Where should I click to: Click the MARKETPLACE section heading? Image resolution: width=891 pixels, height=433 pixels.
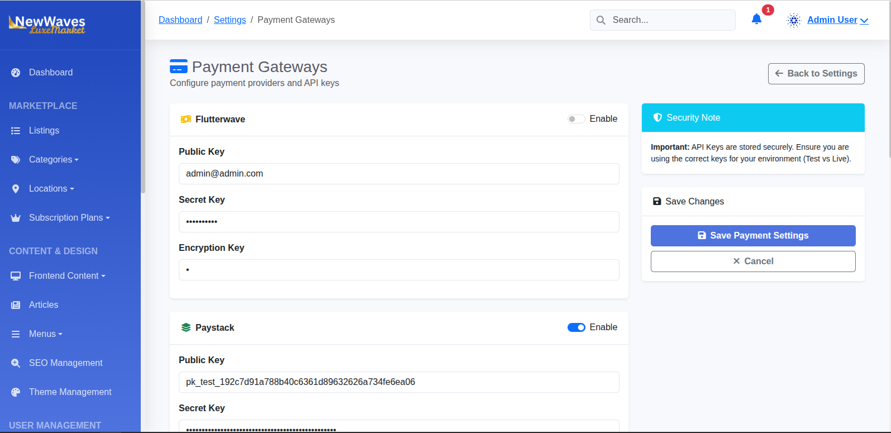(43, 106)
